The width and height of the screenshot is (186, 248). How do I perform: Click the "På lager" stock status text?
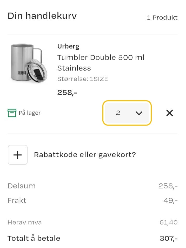click(30, 113)
